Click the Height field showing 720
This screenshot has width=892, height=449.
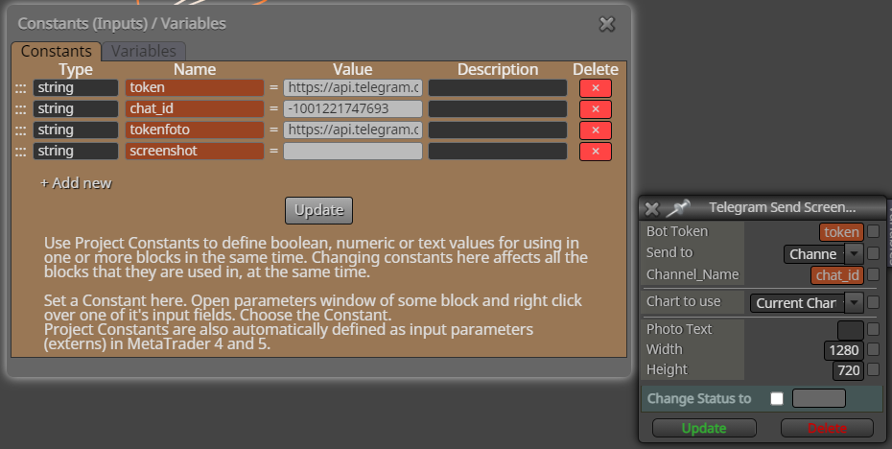tap(848, 370)
